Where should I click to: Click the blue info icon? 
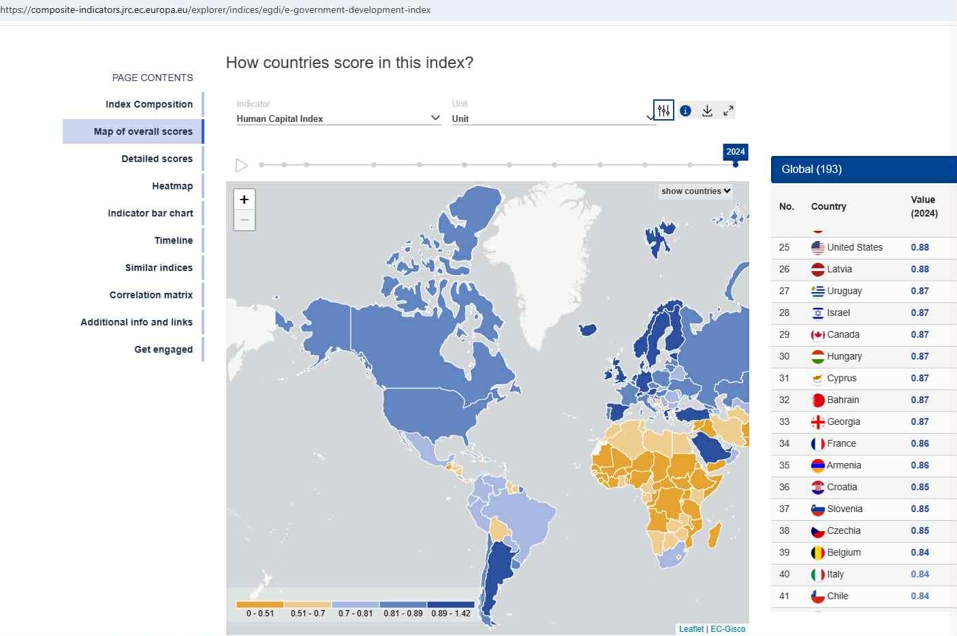[x=686, y=111]
